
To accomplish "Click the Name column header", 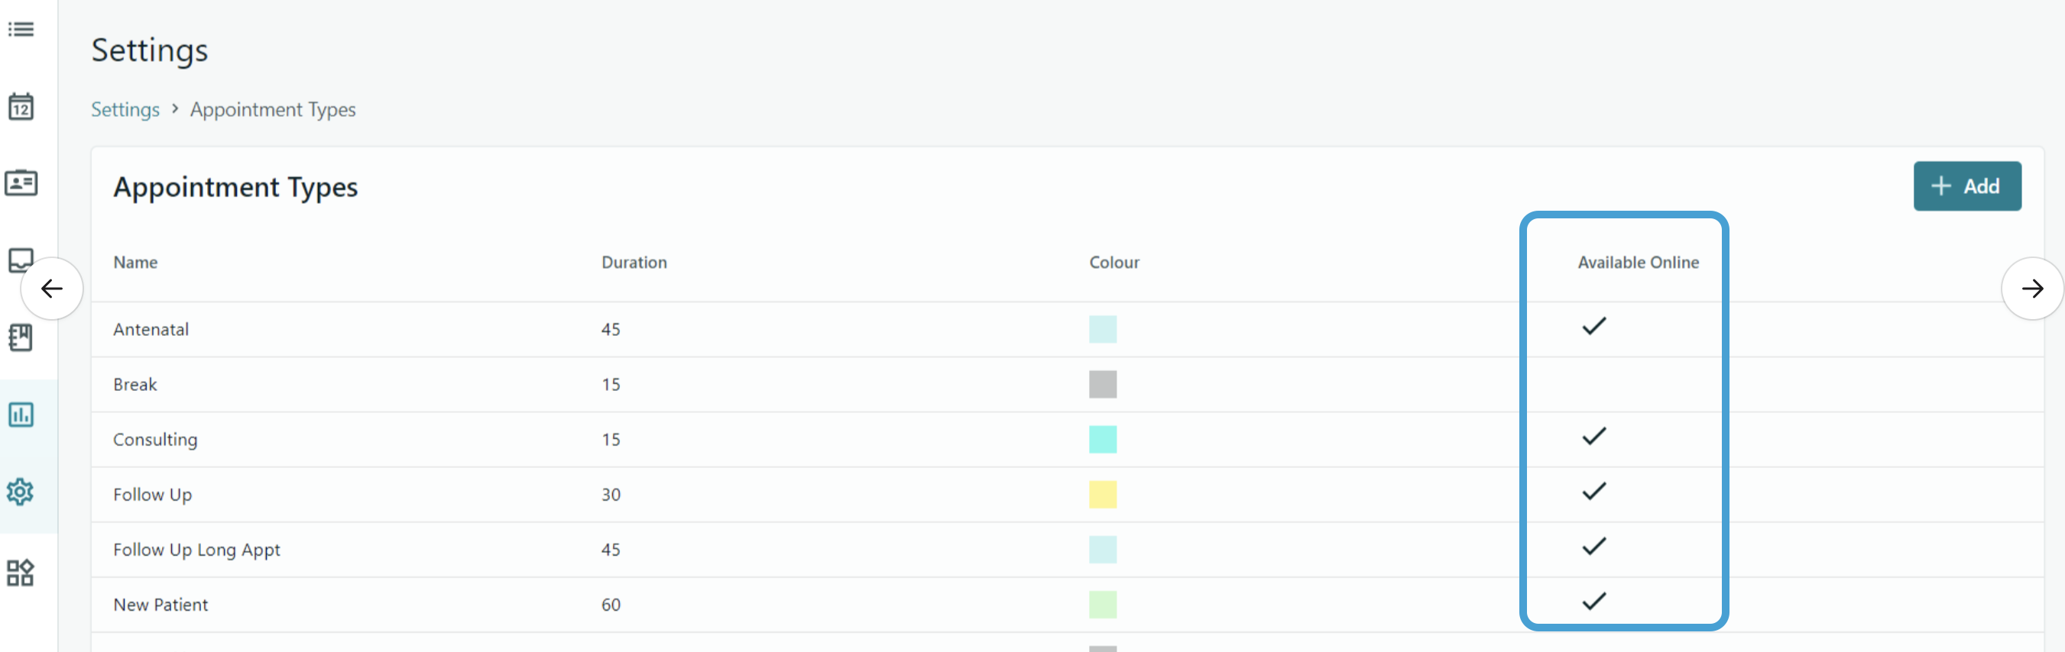I will click(135, 263).
